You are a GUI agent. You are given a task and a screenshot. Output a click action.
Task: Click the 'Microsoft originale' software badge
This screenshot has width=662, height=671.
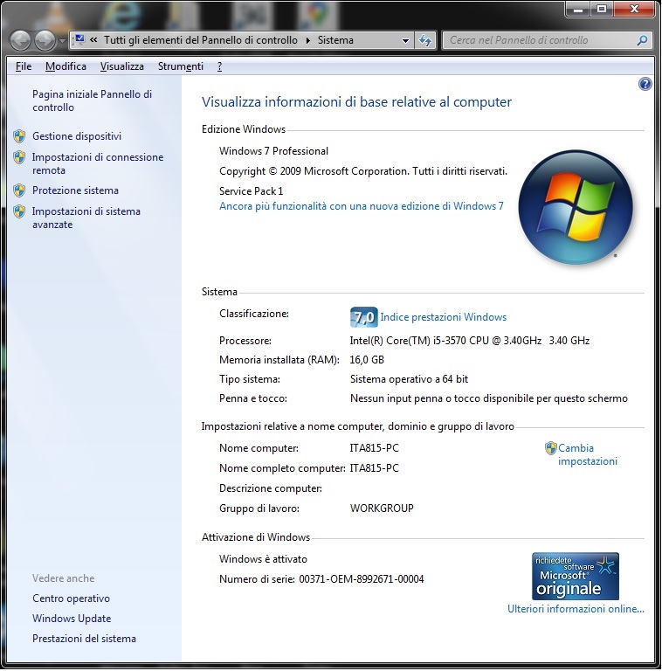[x=576, y=576]
